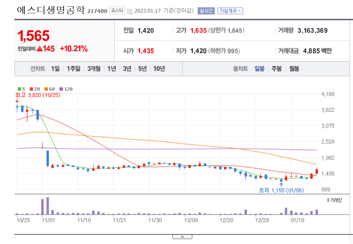Click the 거래대금 value 4,885 백만
The image size is (353, 244).
coord(318,51)
